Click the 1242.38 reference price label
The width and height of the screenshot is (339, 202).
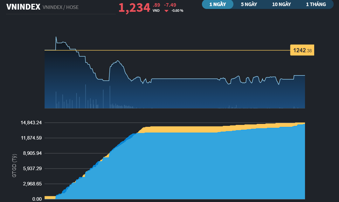tap(302, 50)
